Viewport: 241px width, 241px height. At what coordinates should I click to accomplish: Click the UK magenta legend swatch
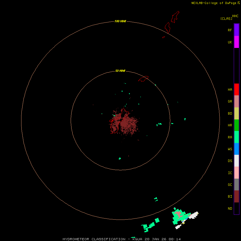point(236,42)
